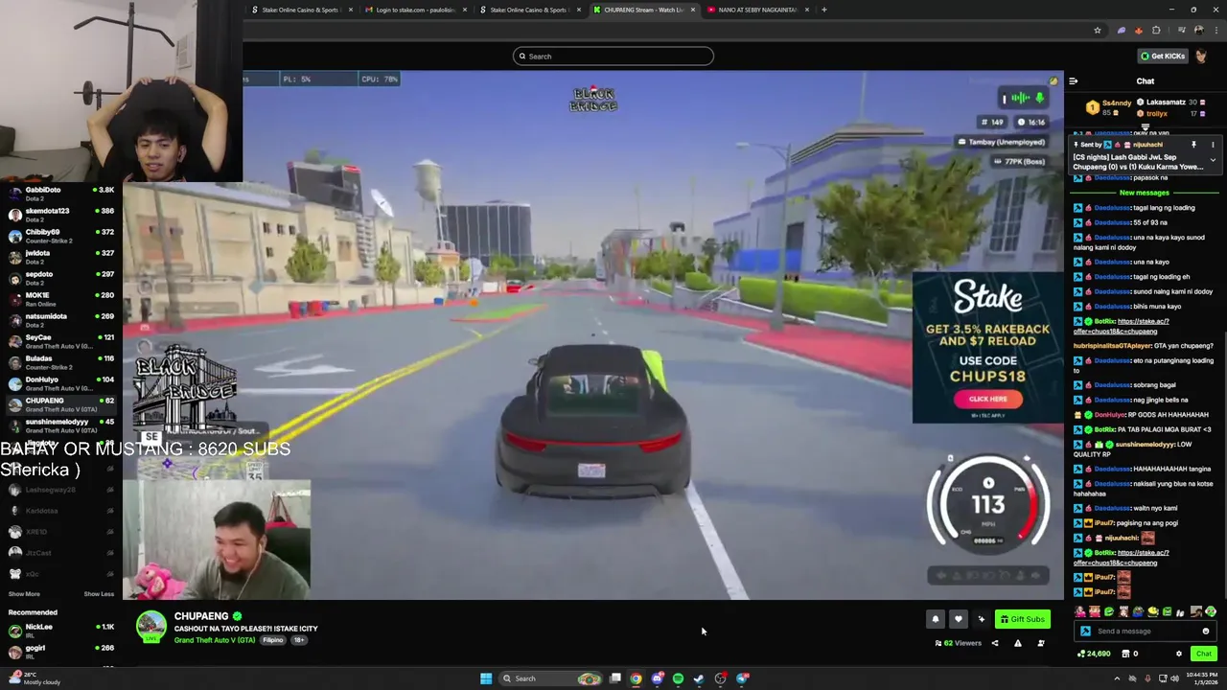Report the stream with the warning triangle icon
This screenshot has height=690, width=1227.
pyautogui.click(x=1018, y=643)
